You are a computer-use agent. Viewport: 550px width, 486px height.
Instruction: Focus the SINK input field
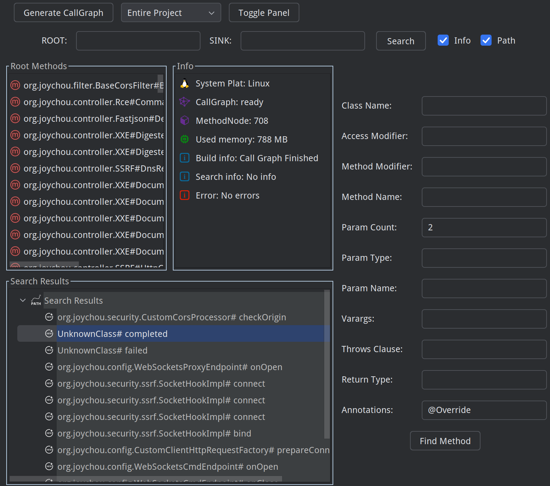pyautogui.click(x=303, y=41)
